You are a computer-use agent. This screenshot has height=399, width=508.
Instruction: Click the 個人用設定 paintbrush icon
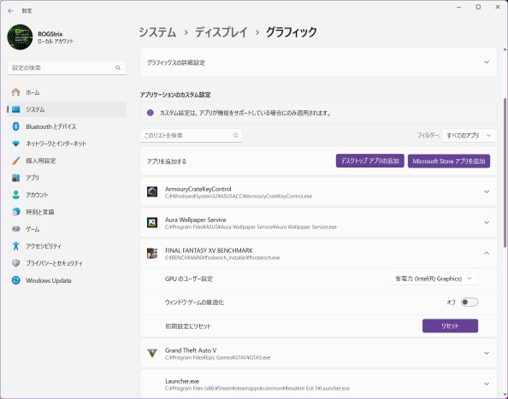point(16,161)
